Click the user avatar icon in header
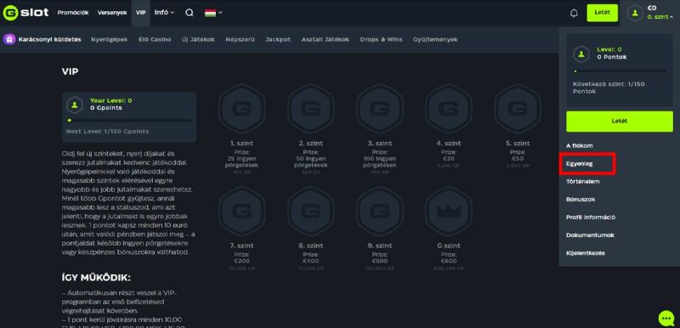This screenshot has height=328, width=680. point(635,13)
